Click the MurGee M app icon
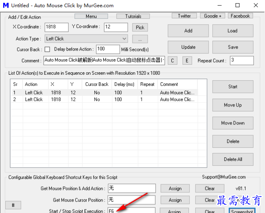This screenshot has height=213, width=265. tap(6, 5)
